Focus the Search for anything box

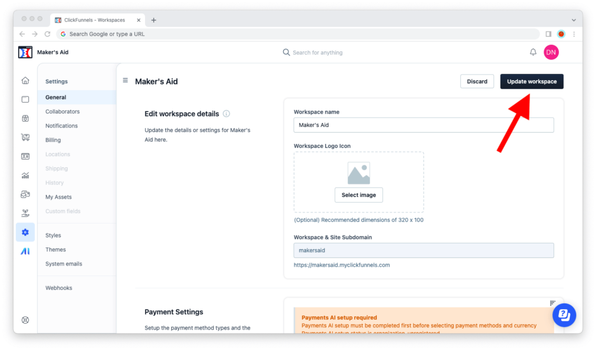(x=317, y=52)
